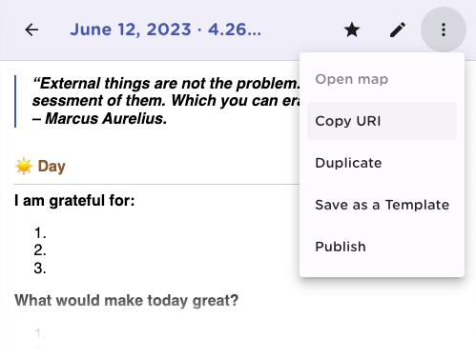Click gratitude list item number 3
This screenshot has height=359, width=476.
click(x=40, y=269)
